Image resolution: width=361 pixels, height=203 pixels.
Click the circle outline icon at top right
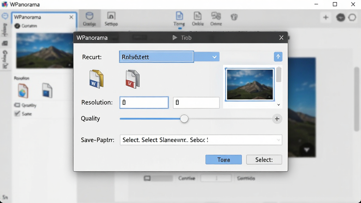click(352, 18)
